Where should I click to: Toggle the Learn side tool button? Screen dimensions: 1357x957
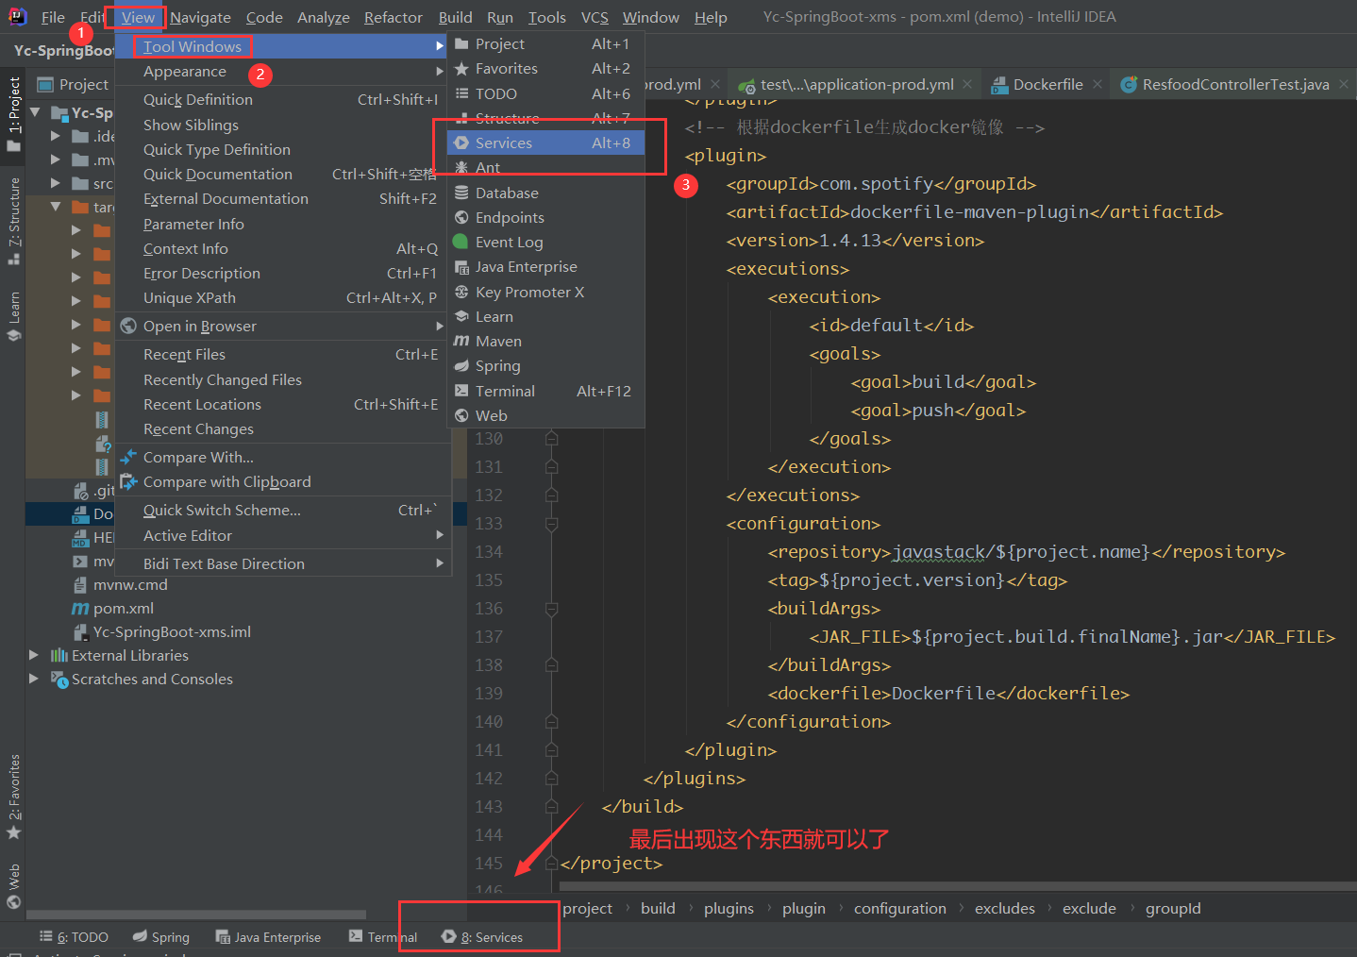(x=13, y=316)
